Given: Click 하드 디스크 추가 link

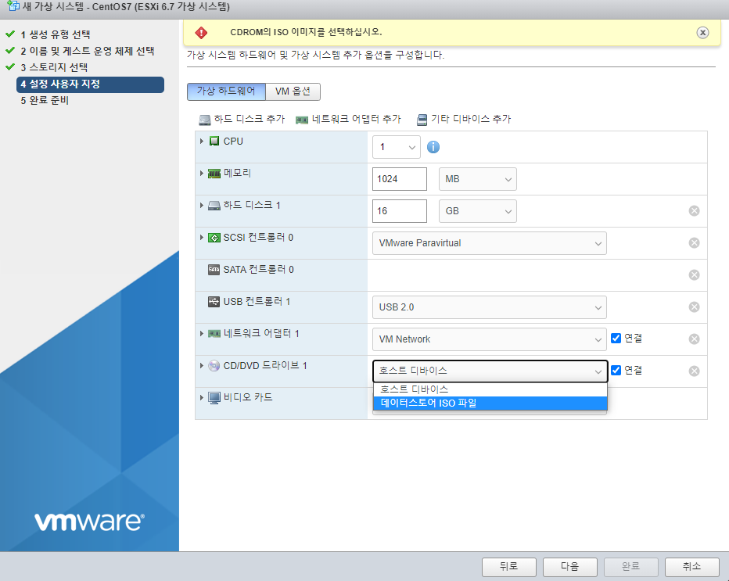Looking at the screenshot, I should [x=250, y=120].
